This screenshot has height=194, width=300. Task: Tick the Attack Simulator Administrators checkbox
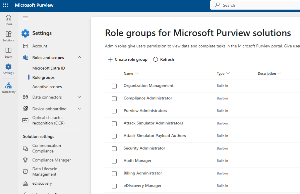114,124
